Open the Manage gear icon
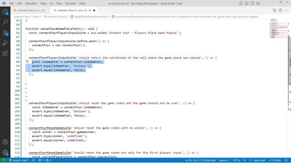291x163 pixels. pos(5,153)
